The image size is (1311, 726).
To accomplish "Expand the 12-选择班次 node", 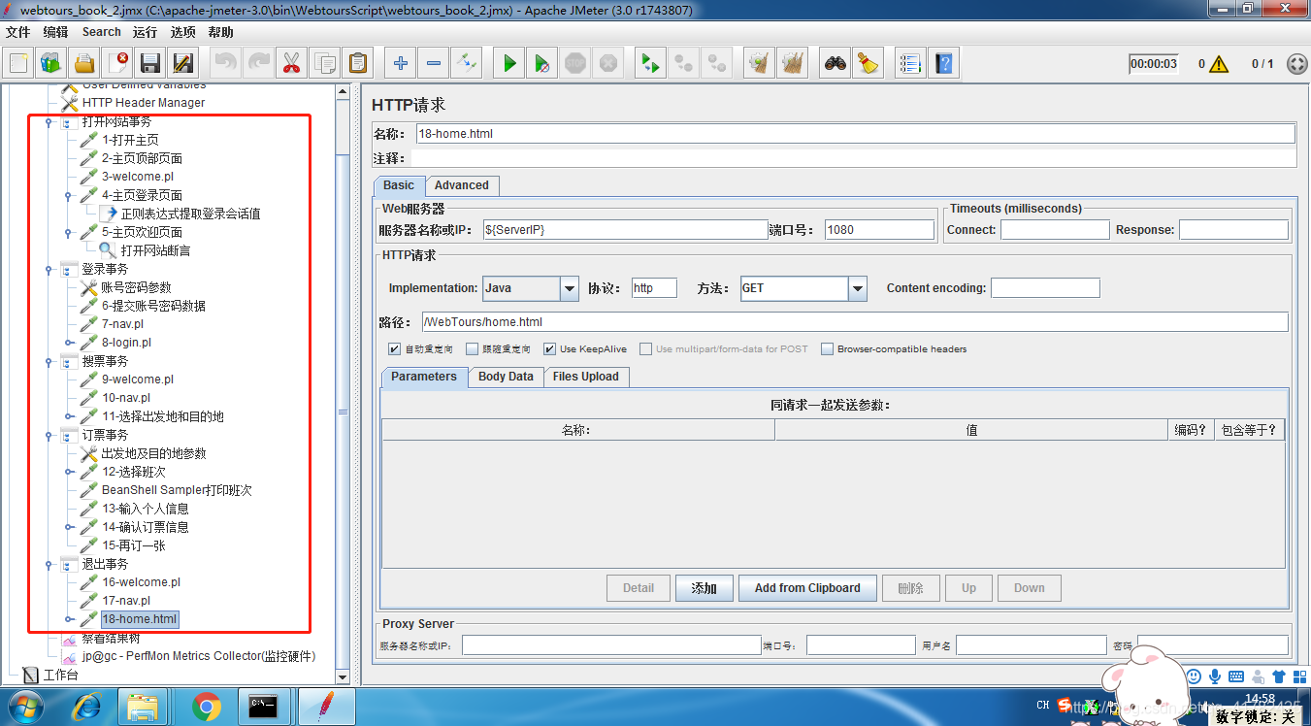I will [x=68, y=472].
